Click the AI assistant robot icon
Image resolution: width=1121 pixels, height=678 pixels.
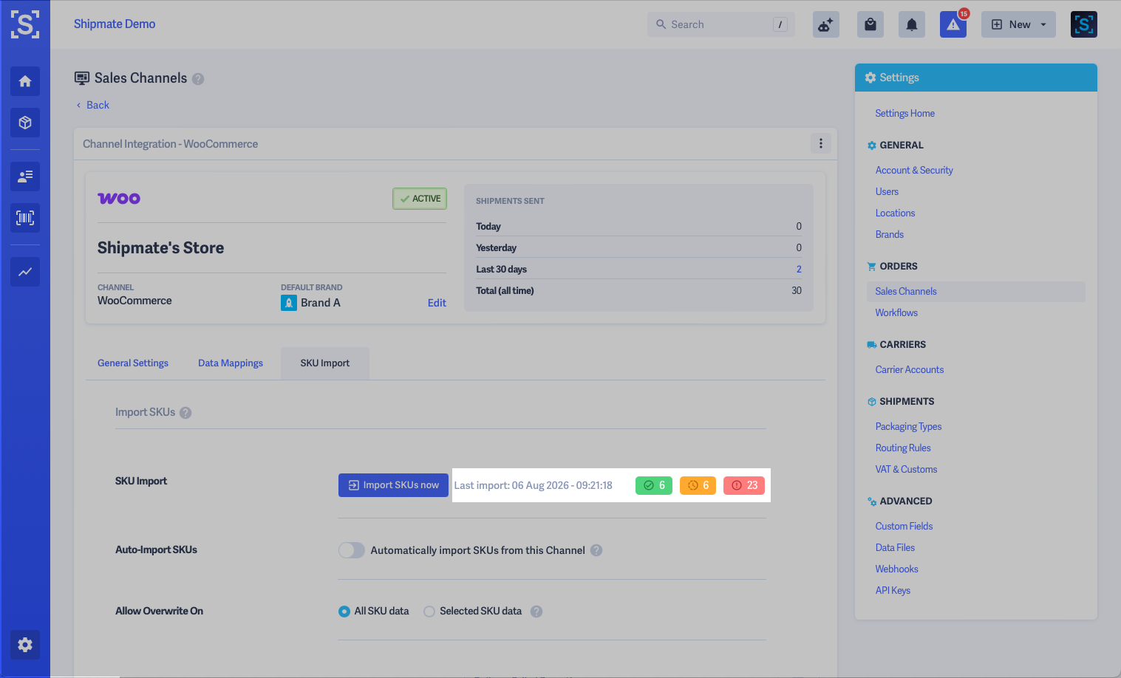(x=825, y=24)
